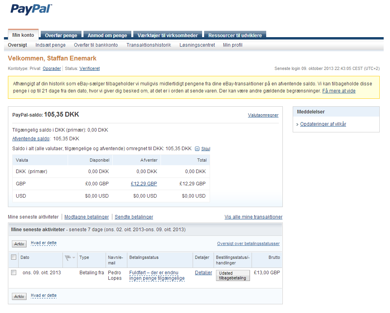The width and height of the screenshot is (390, 313).
Task: Click the lower Arkiv button
Action: tap(19, 296)
